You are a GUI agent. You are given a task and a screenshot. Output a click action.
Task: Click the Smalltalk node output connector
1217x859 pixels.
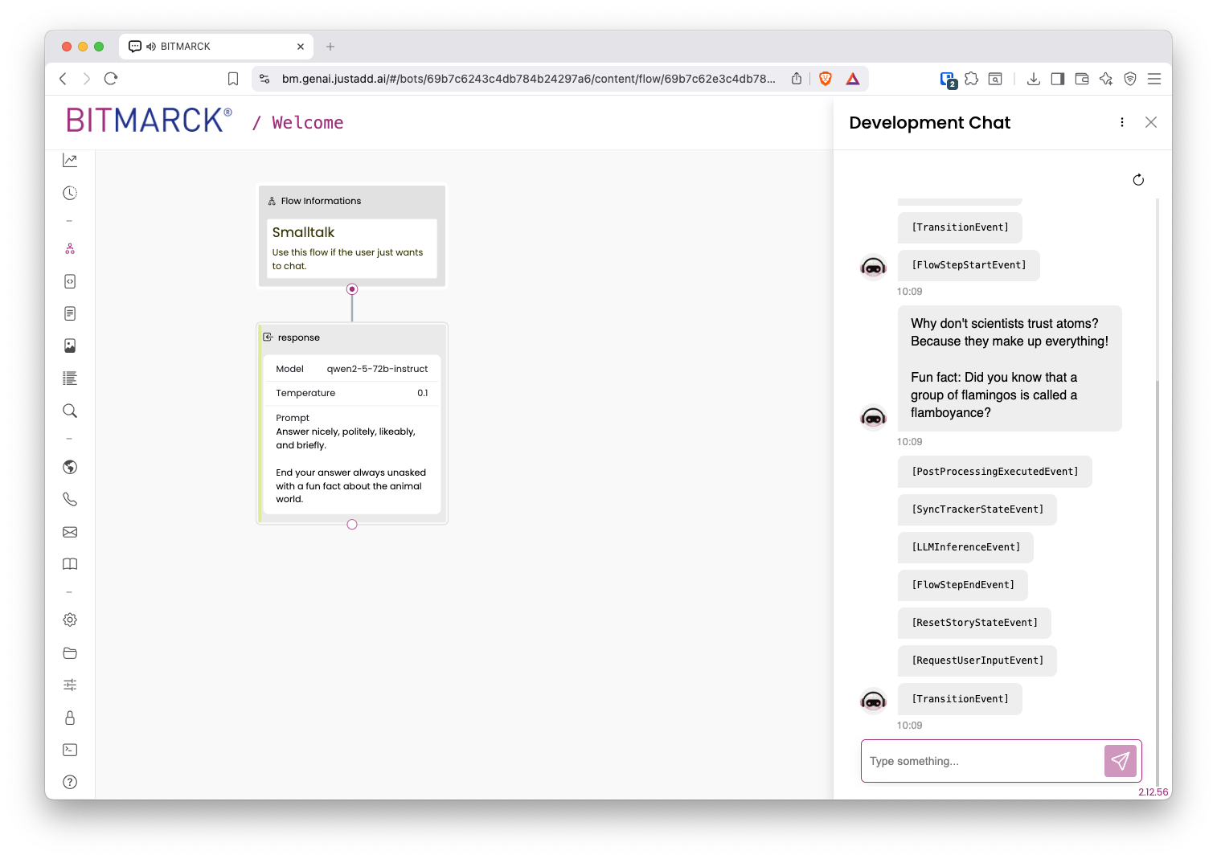point(352,289)
